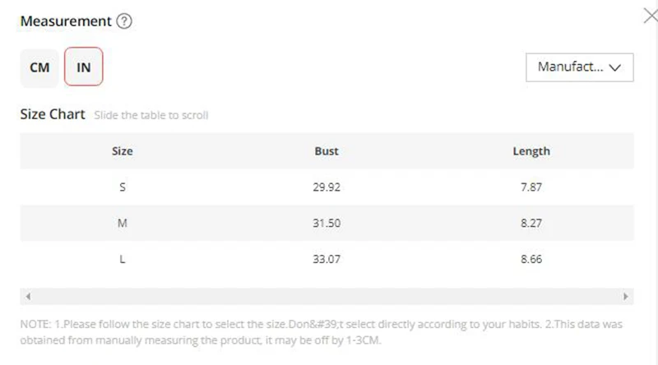Click the right scroll arrow of table
Screen dimensions: 658x365
626,296
